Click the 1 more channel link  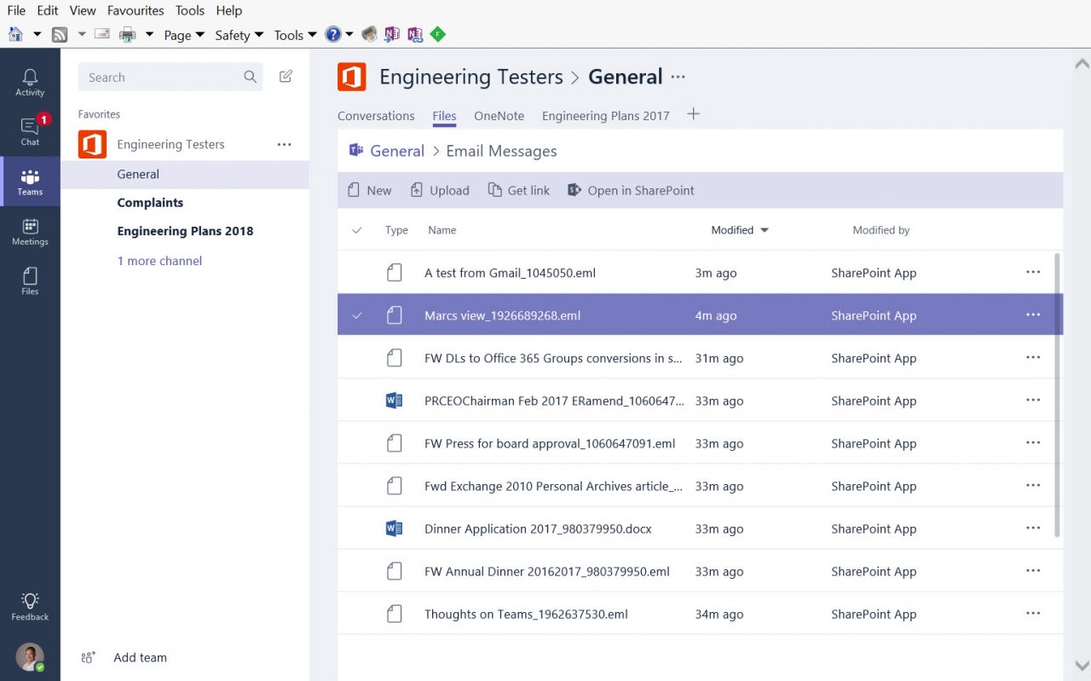[x=159, y=261]
